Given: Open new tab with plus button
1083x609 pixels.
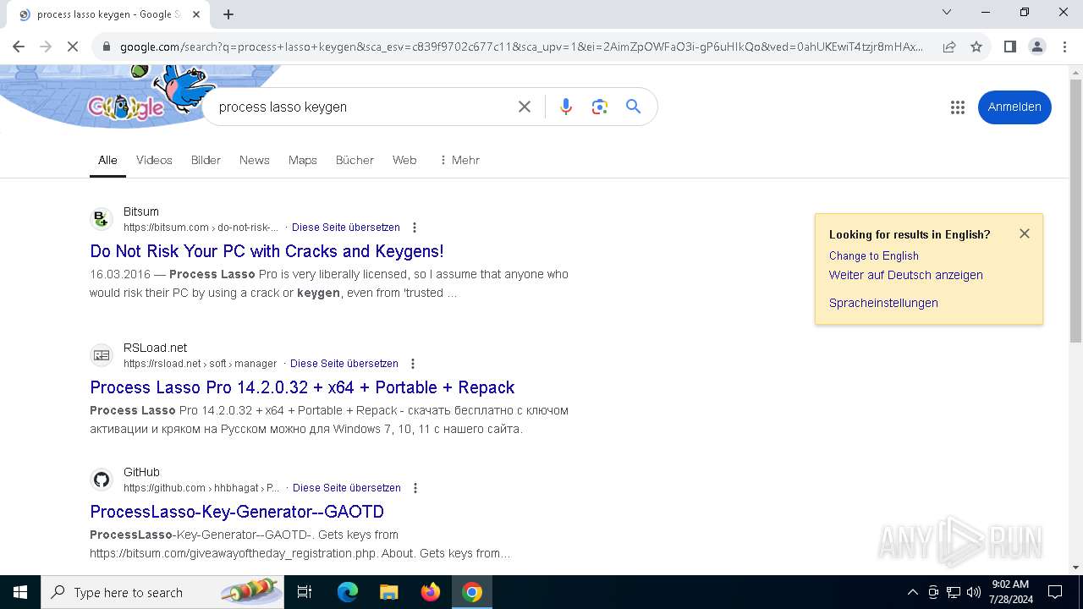Looking at the screenshot, I should click(228, 14).
